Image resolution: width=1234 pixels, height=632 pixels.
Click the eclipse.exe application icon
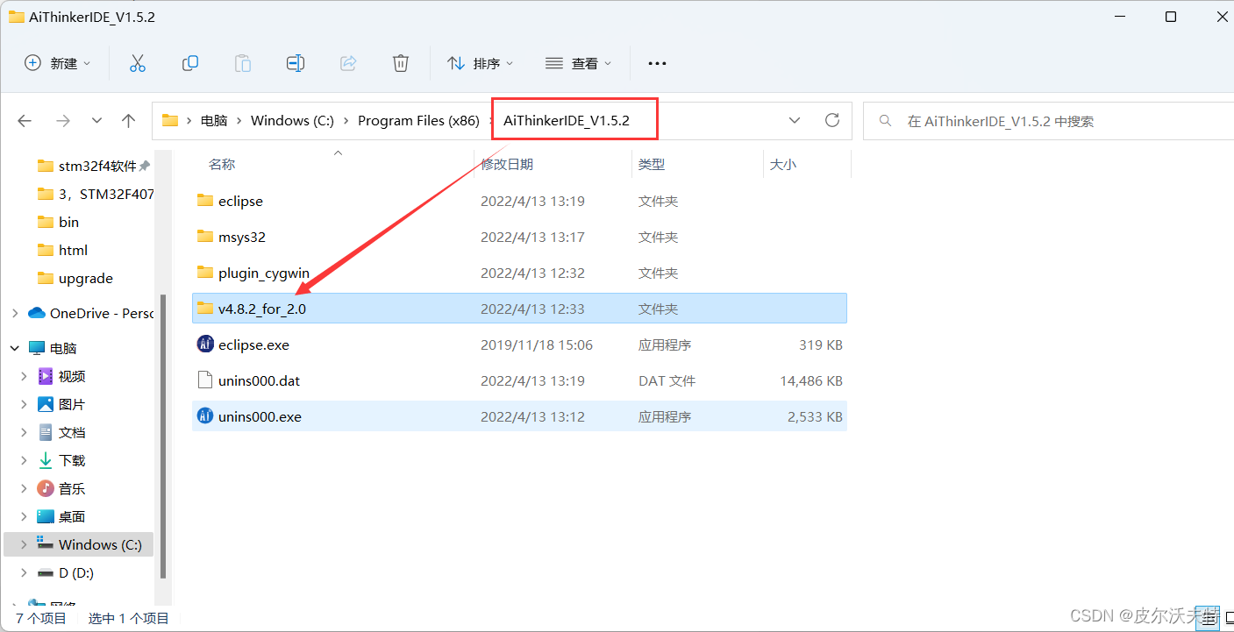(205, 344)
